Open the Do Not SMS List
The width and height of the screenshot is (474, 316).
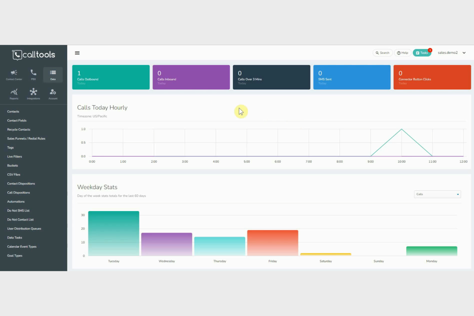coord(18,210)
